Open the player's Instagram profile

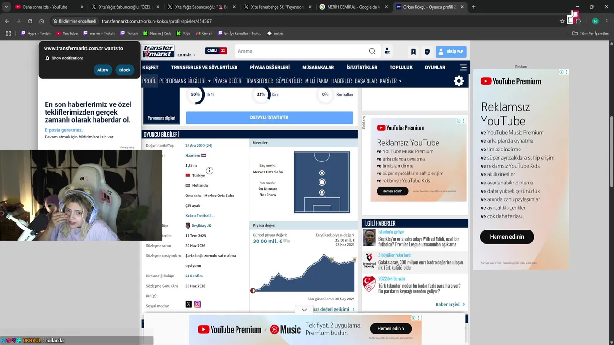pyautogui.click(x=197, y=304)
